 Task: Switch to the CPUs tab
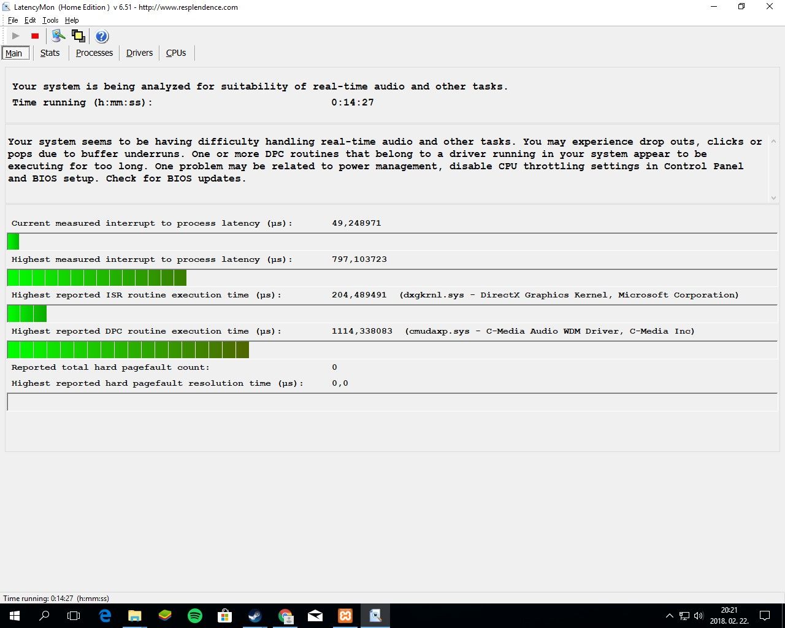(x=176, y=53)
